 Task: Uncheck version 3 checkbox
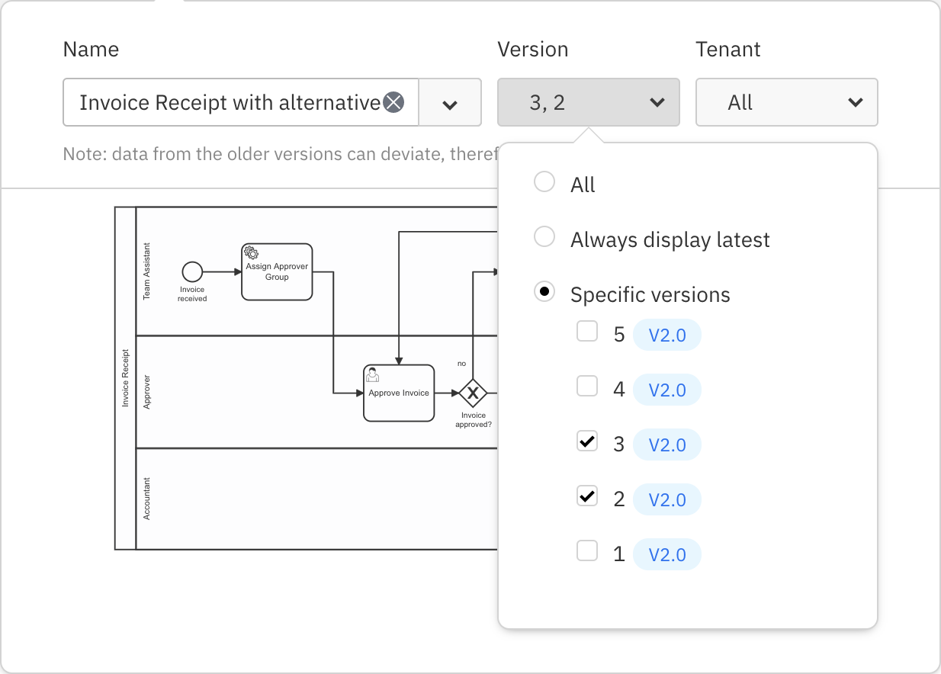(586, 441)
